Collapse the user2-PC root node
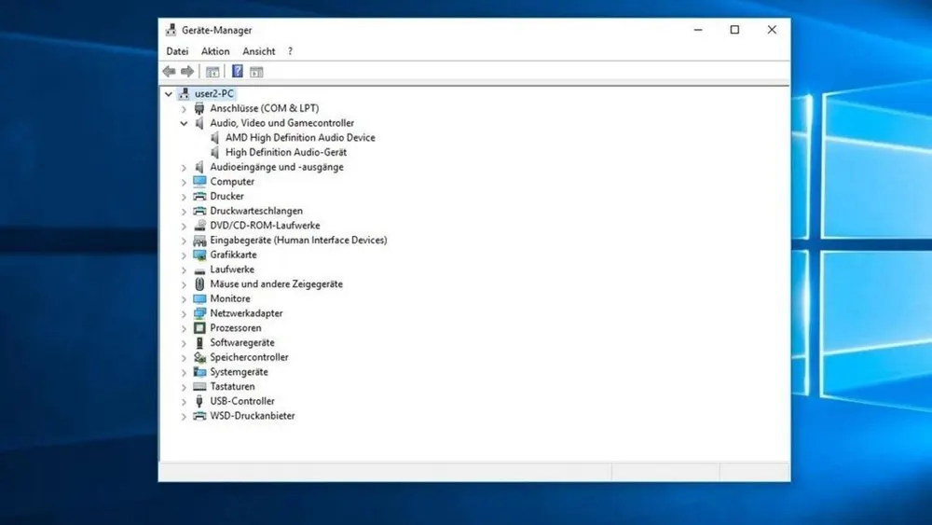 pos(169,94)
